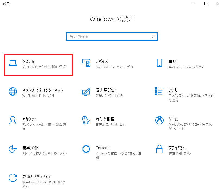Viewport: 223px width, 193px height.
Task: Focus the 設定の検索 search field
Action: (112, 37)
